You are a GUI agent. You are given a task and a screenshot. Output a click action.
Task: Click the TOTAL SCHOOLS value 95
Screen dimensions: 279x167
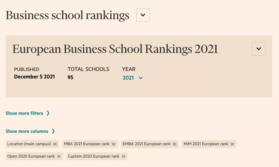(x=70, y=77)
